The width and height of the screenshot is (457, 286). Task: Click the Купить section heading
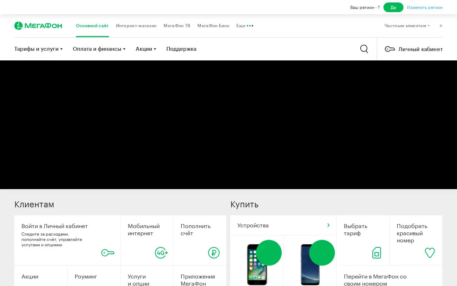(x=244, y=204)
